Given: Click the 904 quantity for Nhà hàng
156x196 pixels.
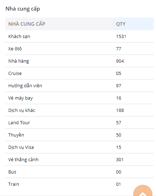Looking at the screenshot, I should (x=120, y=61).
